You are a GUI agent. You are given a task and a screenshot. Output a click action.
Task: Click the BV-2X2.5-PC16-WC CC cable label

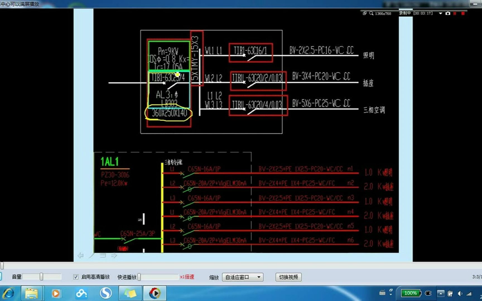pyautogui.click(x=321, y=50)
